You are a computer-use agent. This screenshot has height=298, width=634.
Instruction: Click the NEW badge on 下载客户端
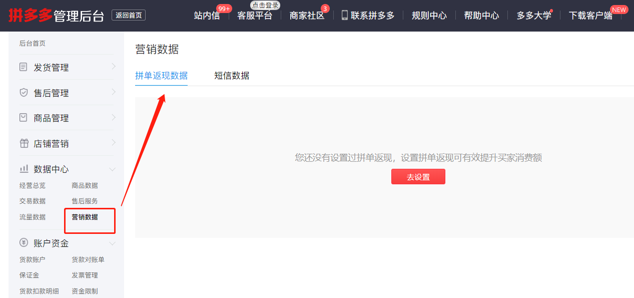[619, 10]
